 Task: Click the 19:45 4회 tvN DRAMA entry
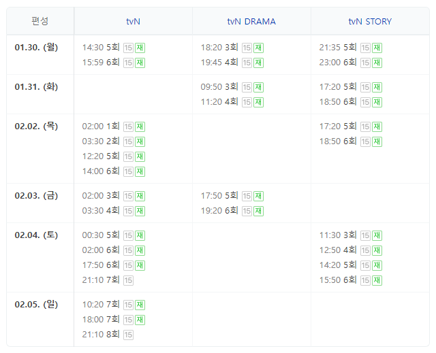tap(219, 63)
